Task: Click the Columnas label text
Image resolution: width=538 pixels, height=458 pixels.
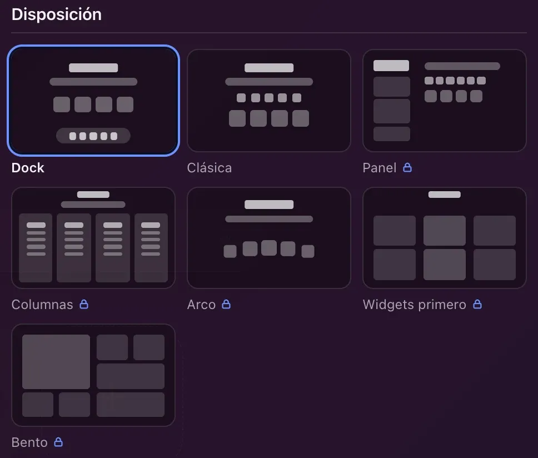Action: click(42, 305)
